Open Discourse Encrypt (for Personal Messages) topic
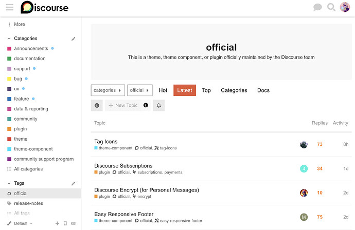 coord(147,190)
